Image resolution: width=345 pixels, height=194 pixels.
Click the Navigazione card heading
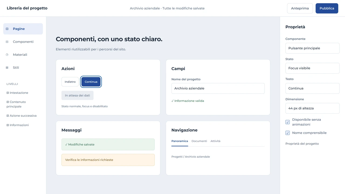pos(184,130)
